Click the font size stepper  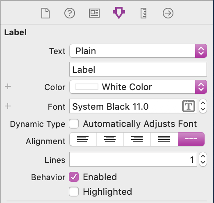(x=203, y=106)
